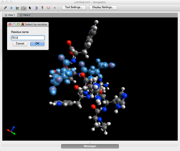Click the Residue name input field

point(28,38)
